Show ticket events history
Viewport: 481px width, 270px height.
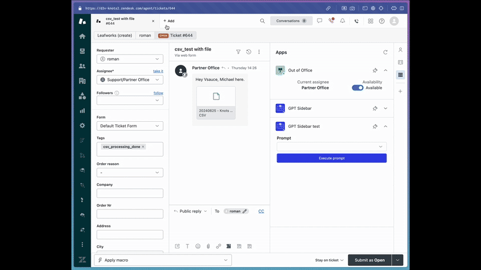tap(248, 52)
